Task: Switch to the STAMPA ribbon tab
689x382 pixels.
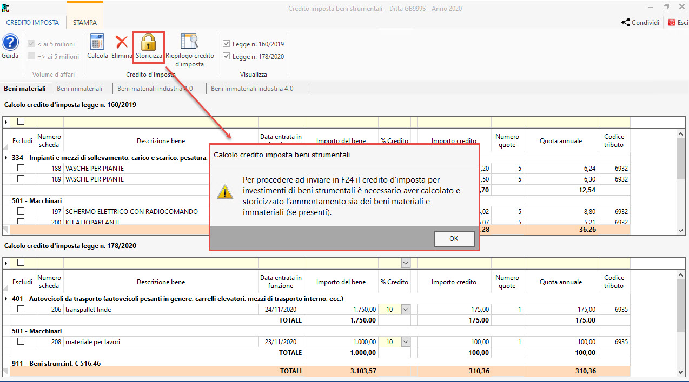Action: click(x=85, y=23)
